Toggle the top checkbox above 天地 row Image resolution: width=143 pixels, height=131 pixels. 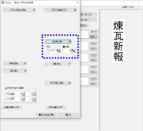coord(6,88)
